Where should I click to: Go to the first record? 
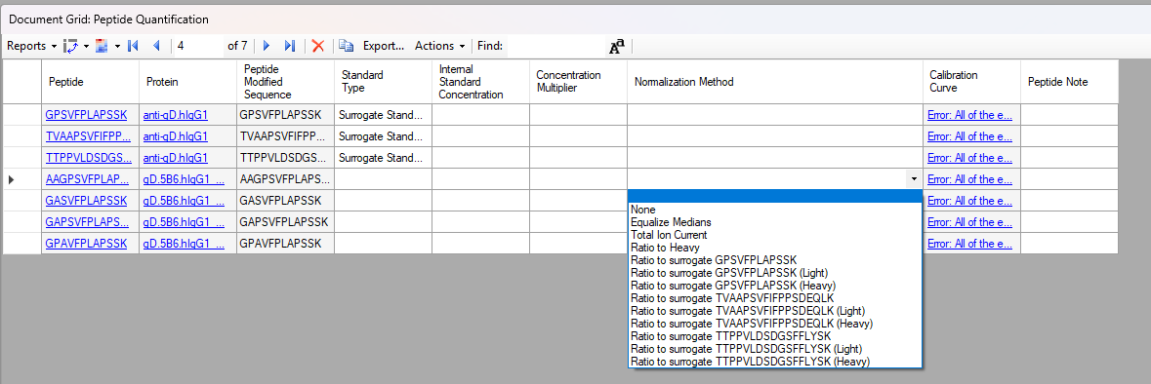(x=133, y=46)
